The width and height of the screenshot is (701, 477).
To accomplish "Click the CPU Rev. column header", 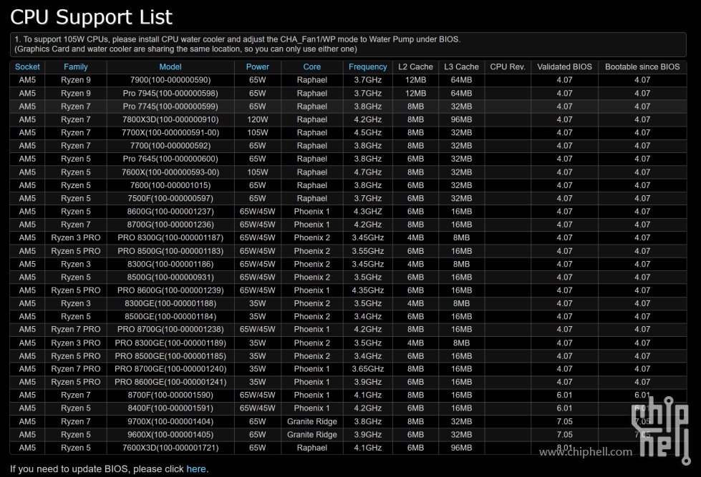I will [508, 67].
